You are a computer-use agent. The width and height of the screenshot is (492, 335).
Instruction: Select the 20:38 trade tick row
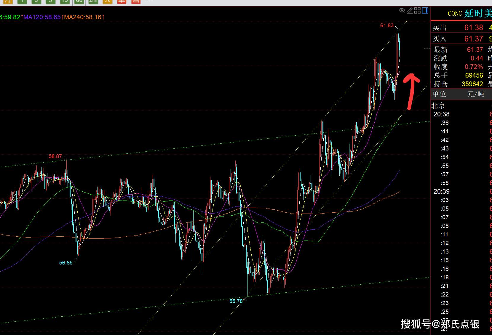click(442, 114)
